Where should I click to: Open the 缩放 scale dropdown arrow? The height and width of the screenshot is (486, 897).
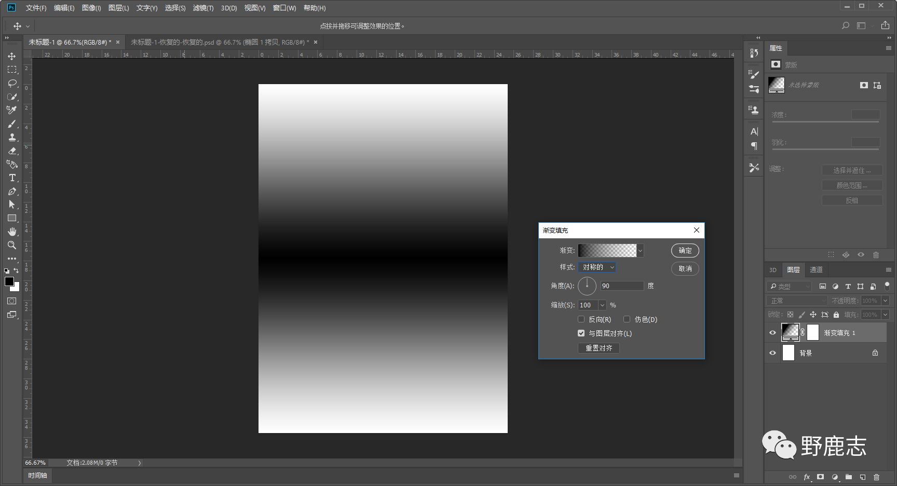602,305
